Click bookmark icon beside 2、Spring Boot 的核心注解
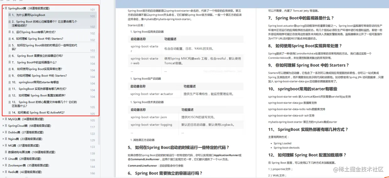Image resolution: width=389 pixels, height=178 pixels. [10, 22]
